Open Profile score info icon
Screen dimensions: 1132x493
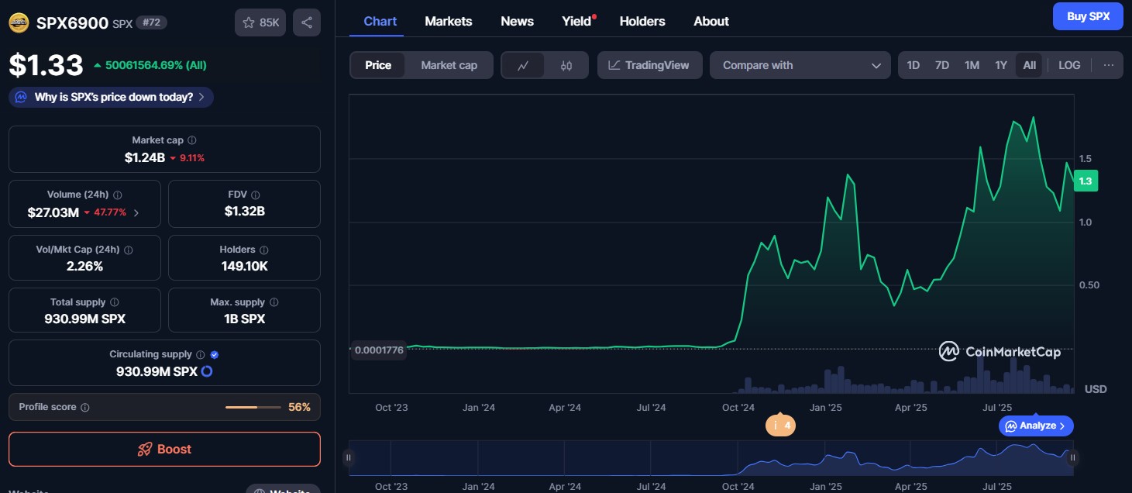[x=85, y=407]
